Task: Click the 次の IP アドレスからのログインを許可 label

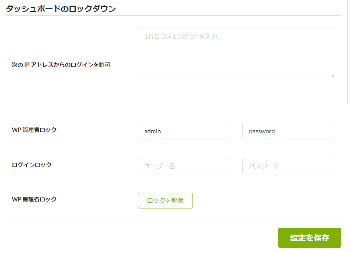Action: 61,65
